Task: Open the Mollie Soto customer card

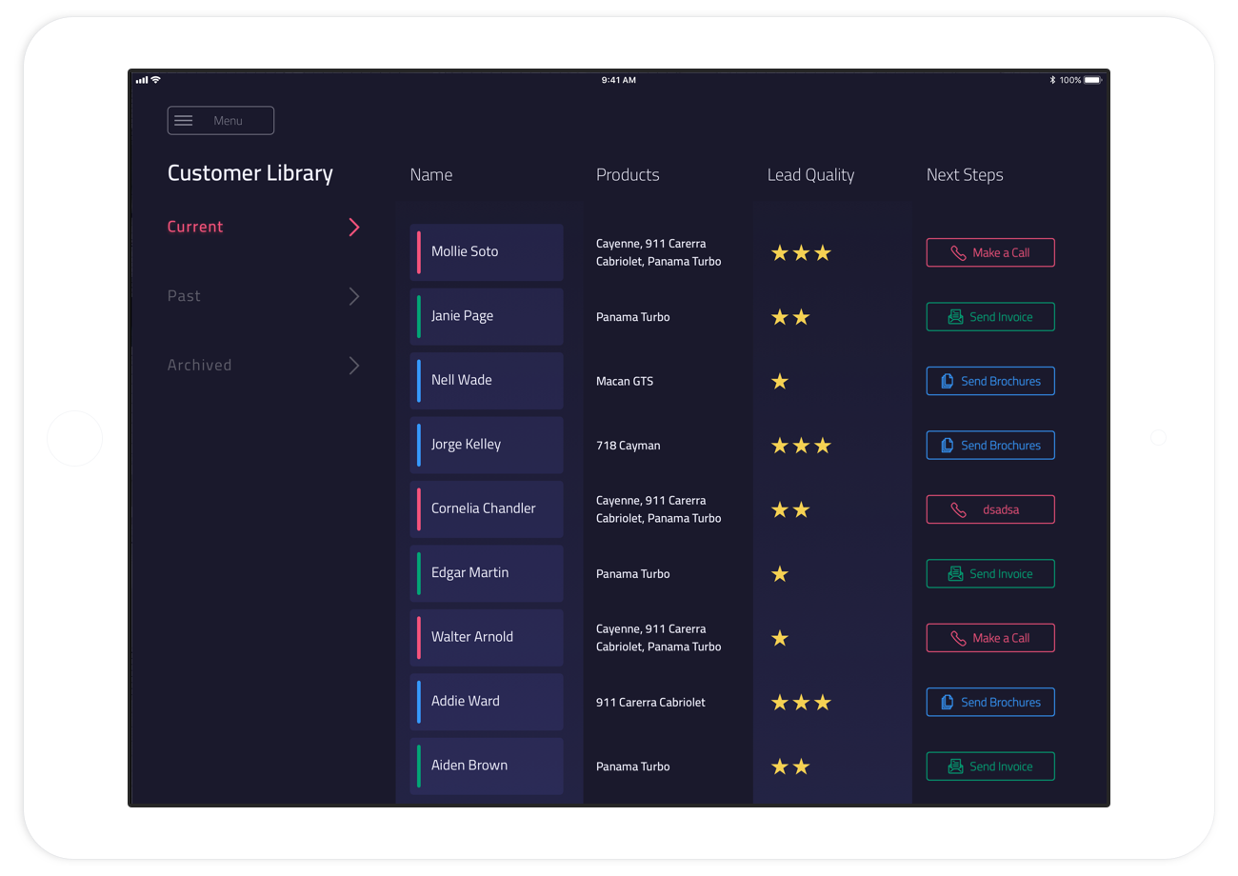Action: tap(487, 252)
